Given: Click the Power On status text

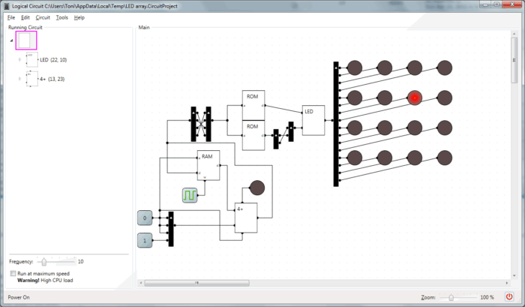Looking at the screenshot, I should 19,297.
